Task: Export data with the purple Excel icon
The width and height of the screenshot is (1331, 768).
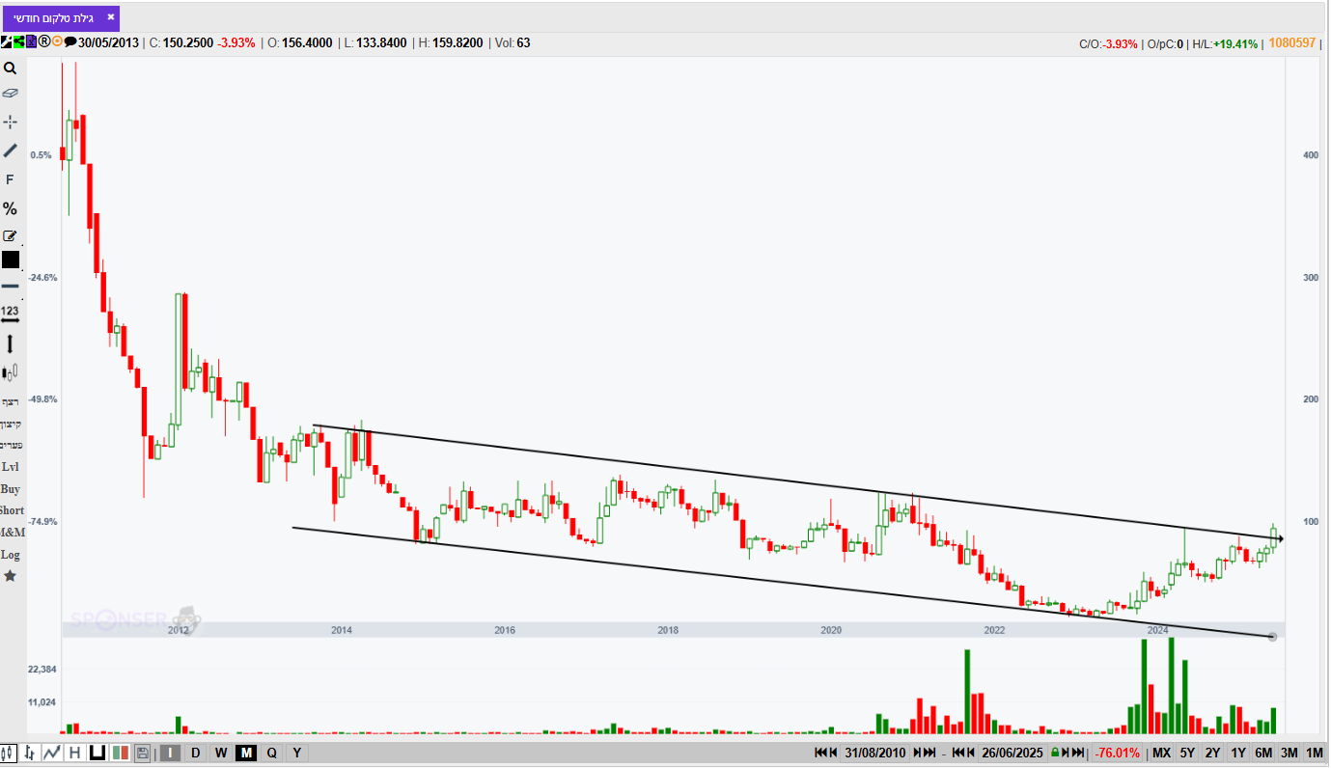Action: pyautogui.click(x=31, y=42)
